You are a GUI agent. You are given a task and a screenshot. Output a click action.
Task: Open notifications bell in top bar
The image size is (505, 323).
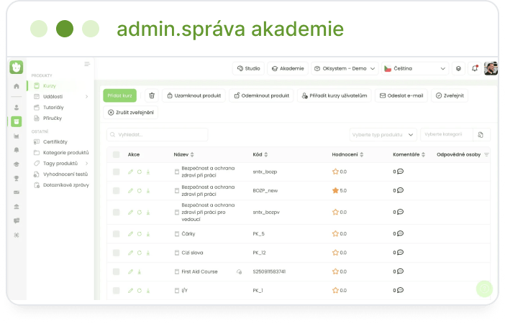[474, 68]
